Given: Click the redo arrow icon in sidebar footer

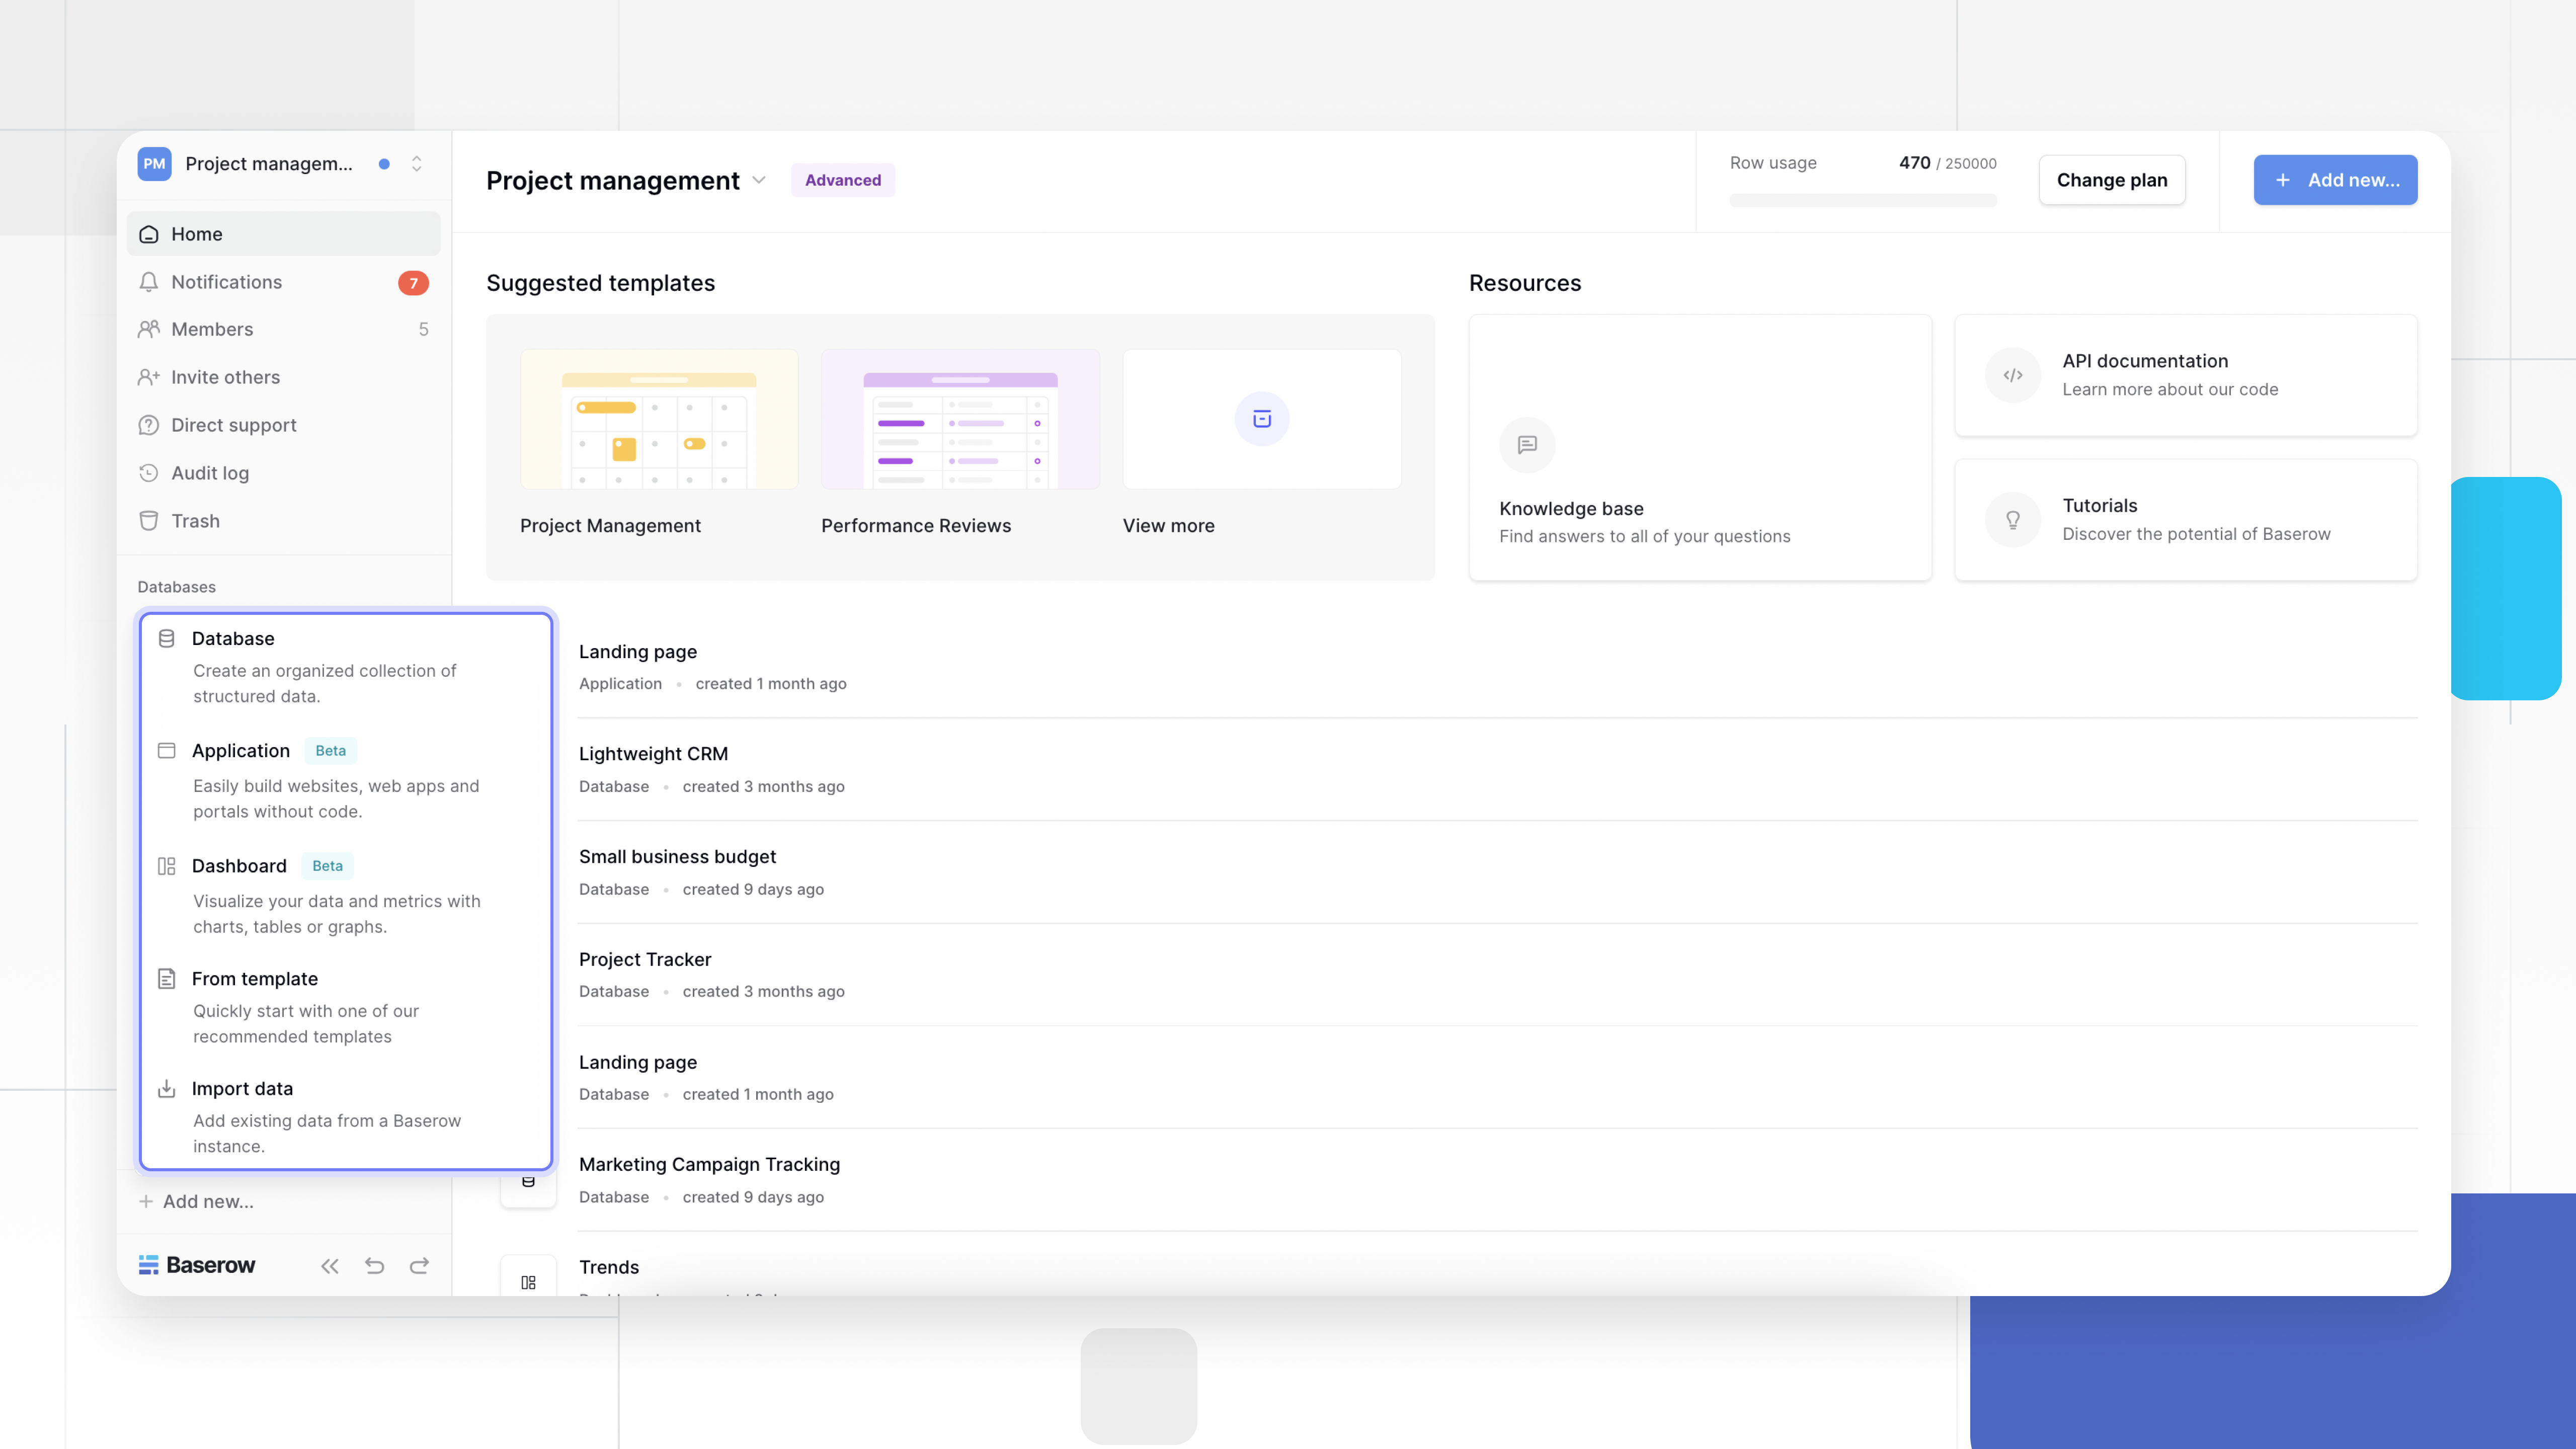Looking at the screenshot, I should point(419,1266).
